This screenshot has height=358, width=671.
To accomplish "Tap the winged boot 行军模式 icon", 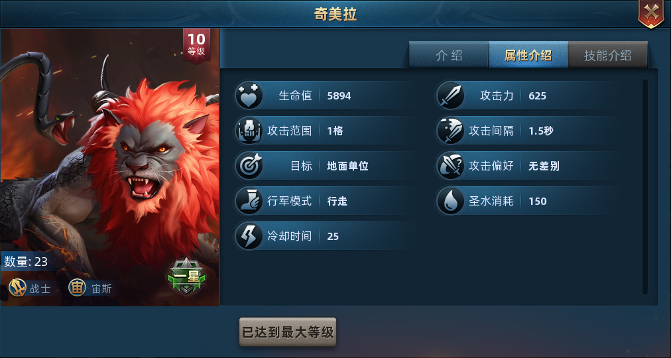I will click(249, 201).
